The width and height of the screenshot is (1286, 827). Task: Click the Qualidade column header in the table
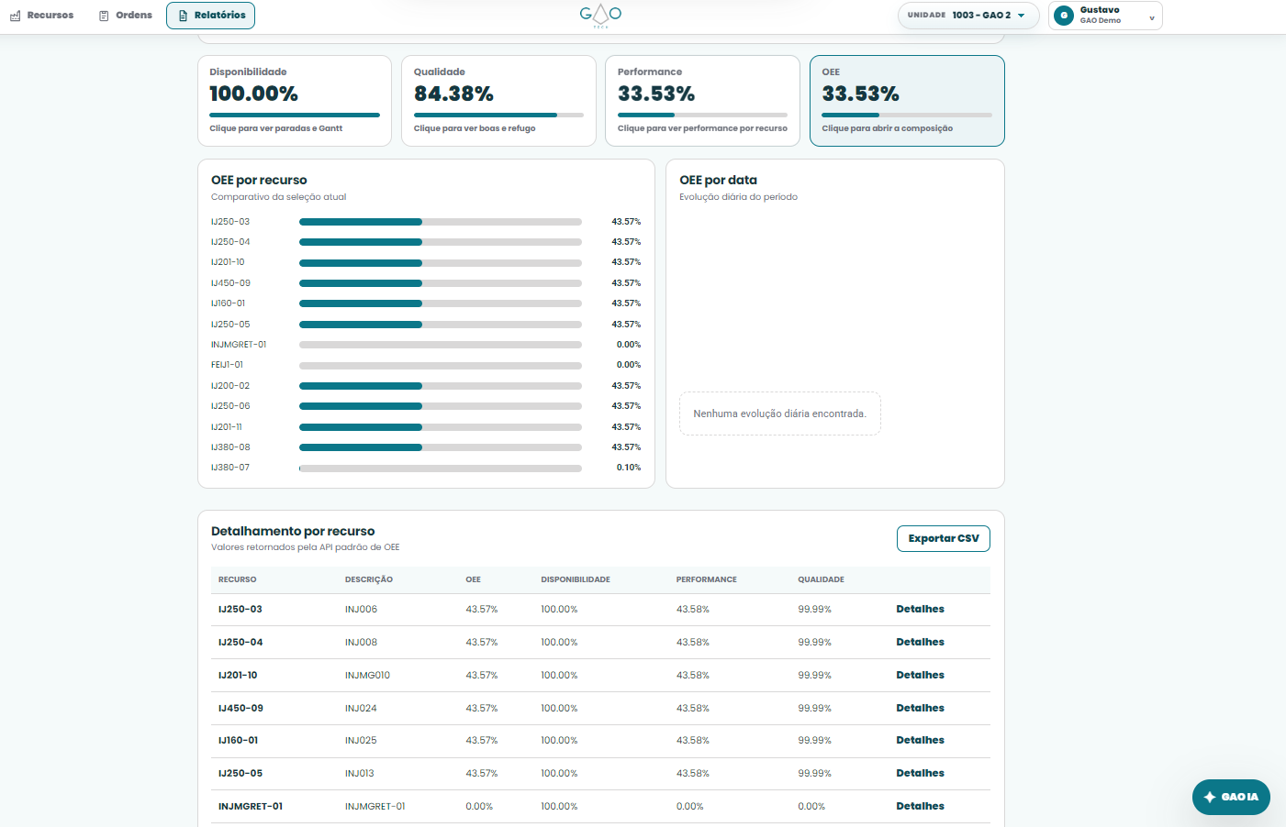tap(821, 579)
